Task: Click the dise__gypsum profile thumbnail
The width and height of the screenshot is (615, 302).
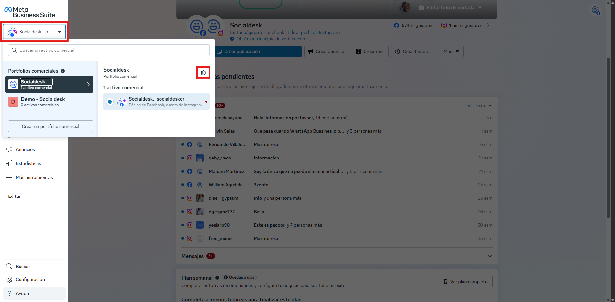Action: (x=200, y=198)
